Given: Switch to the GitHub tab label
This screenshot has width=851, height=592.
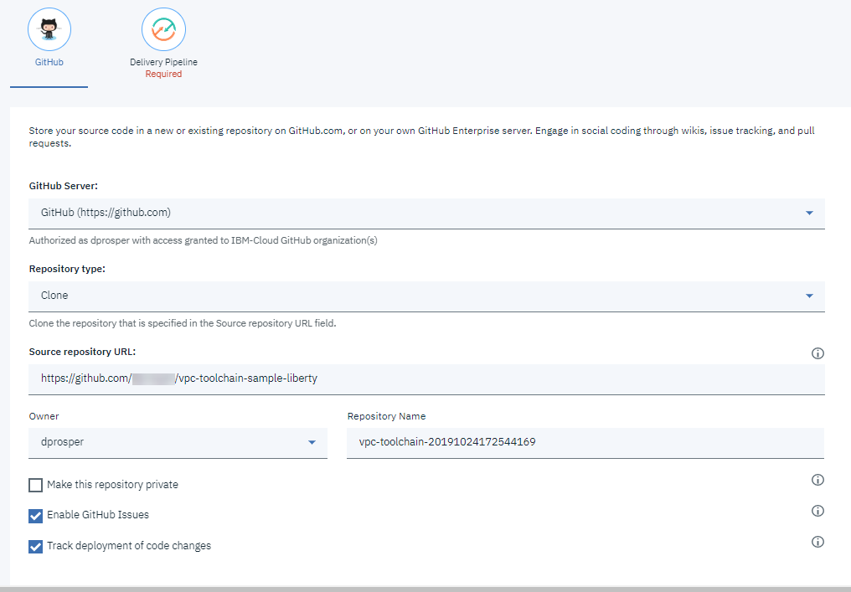Looking at the screenshot, I should point(49,62).
